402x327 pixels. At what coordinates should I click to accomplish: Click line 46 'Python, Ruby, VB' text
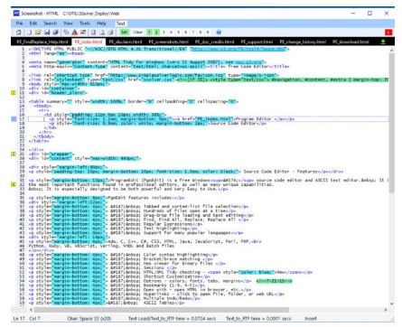50,246
